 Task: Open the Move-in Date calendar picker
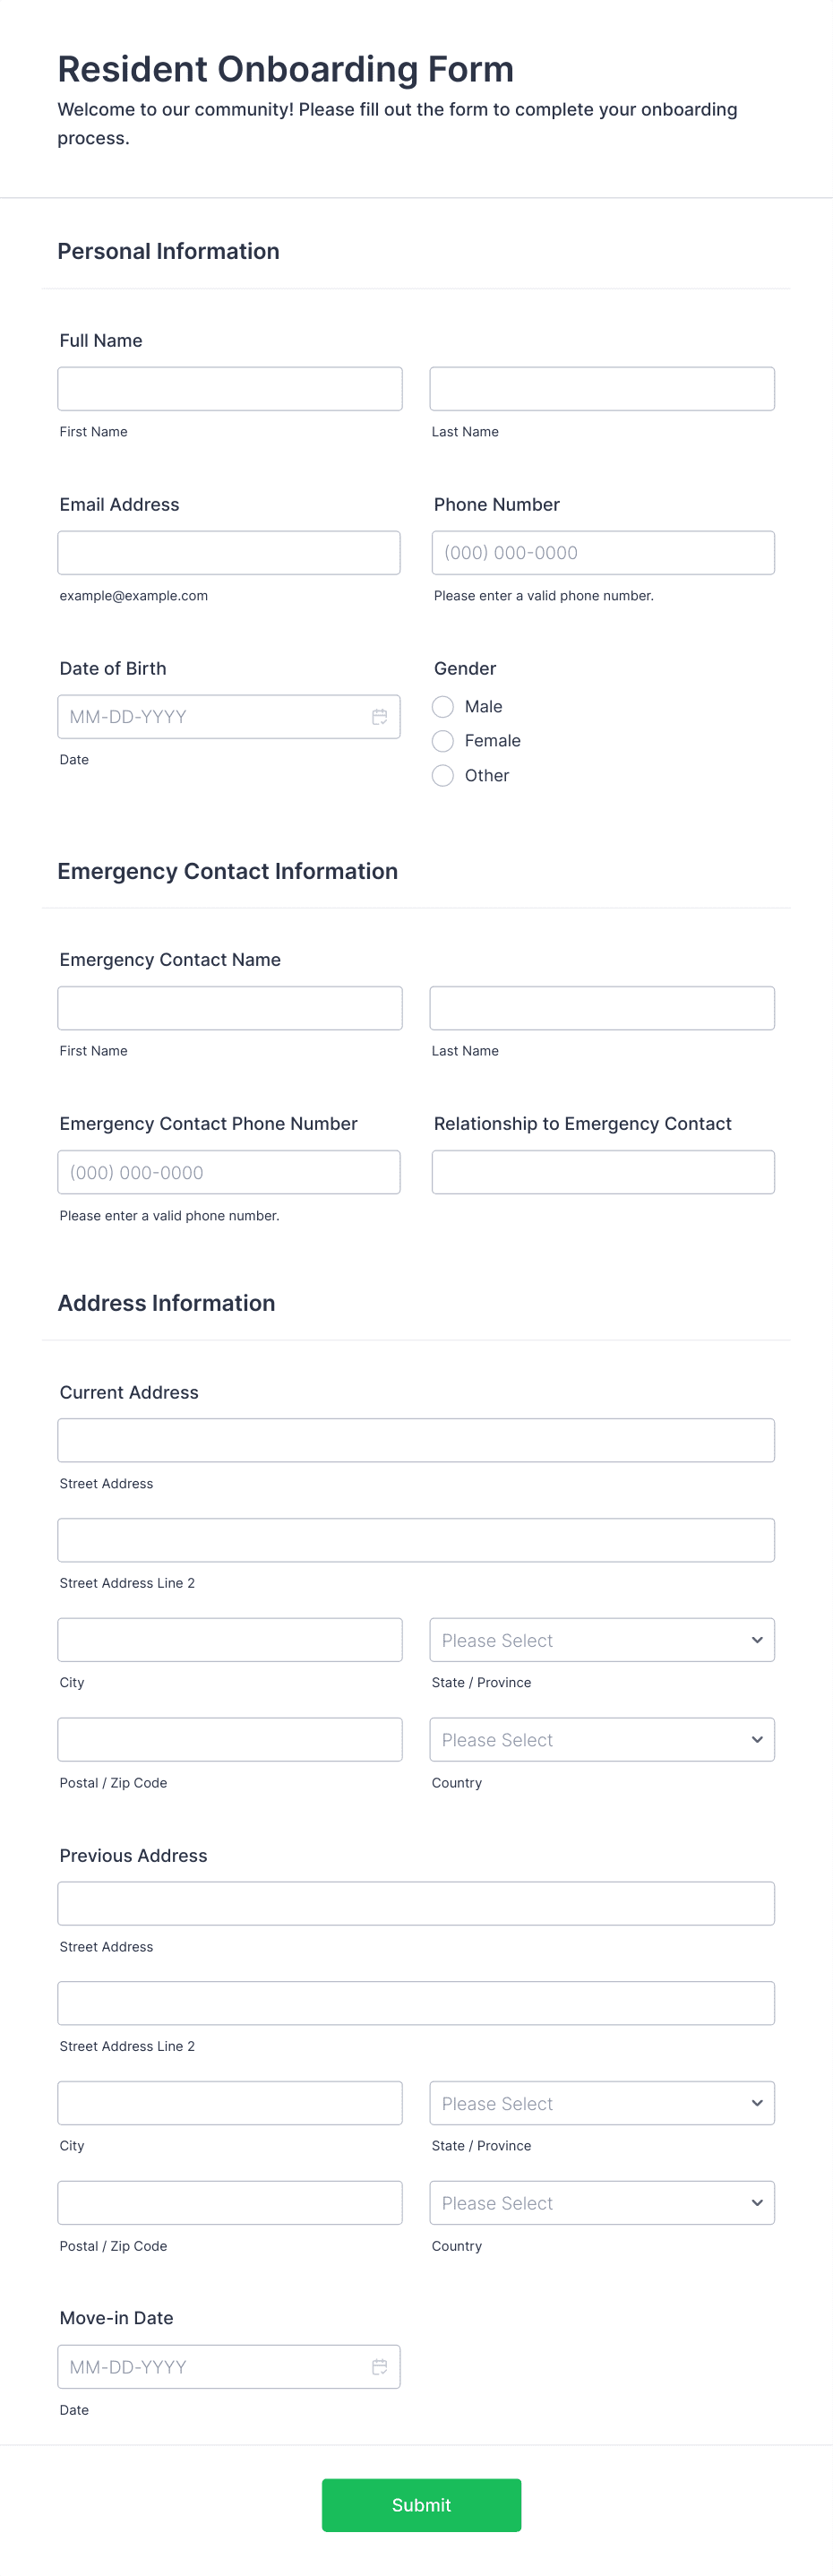coord(380,2367)
